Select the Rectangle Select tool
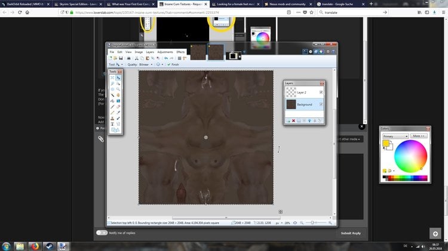448x251 pixels. point(112,78)
